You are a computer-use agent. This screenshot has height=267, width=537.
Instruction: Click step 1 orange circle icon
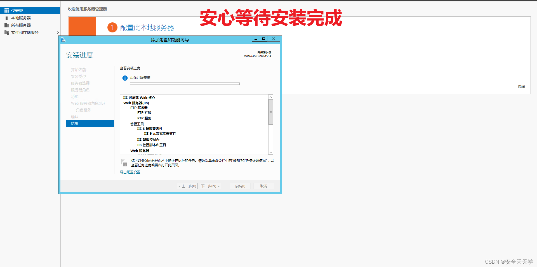[112, 27]
